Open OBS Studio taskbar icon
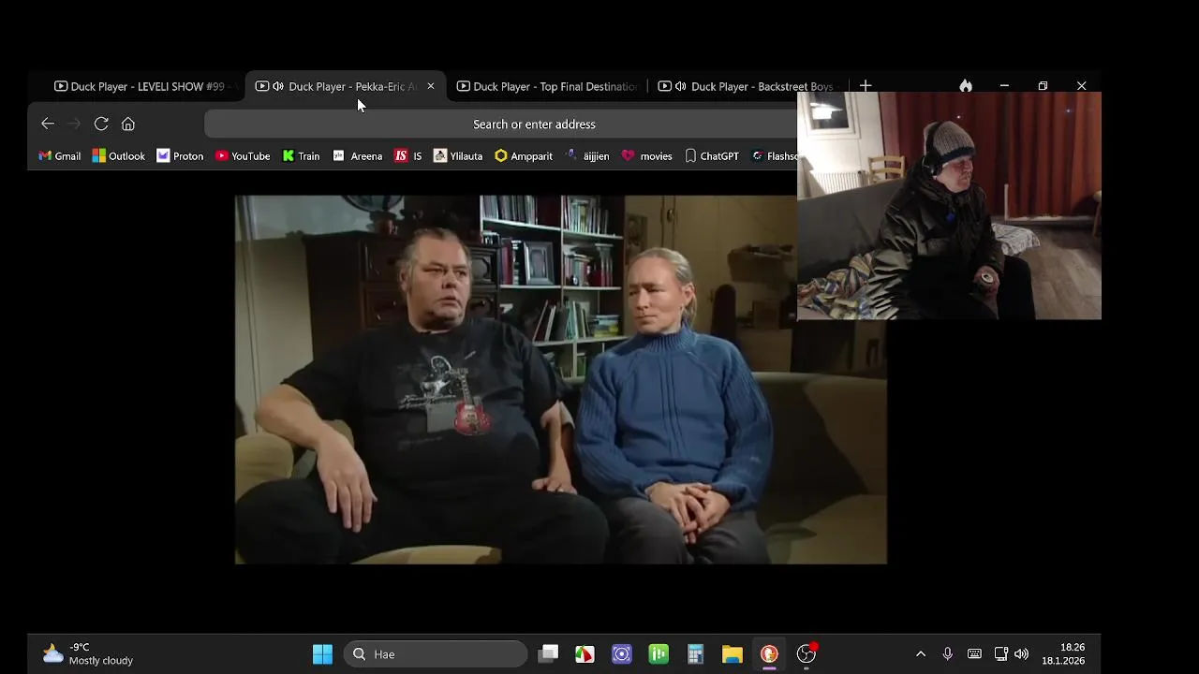The width and height of the screenshot is (1199, 674). coord(807,654)
